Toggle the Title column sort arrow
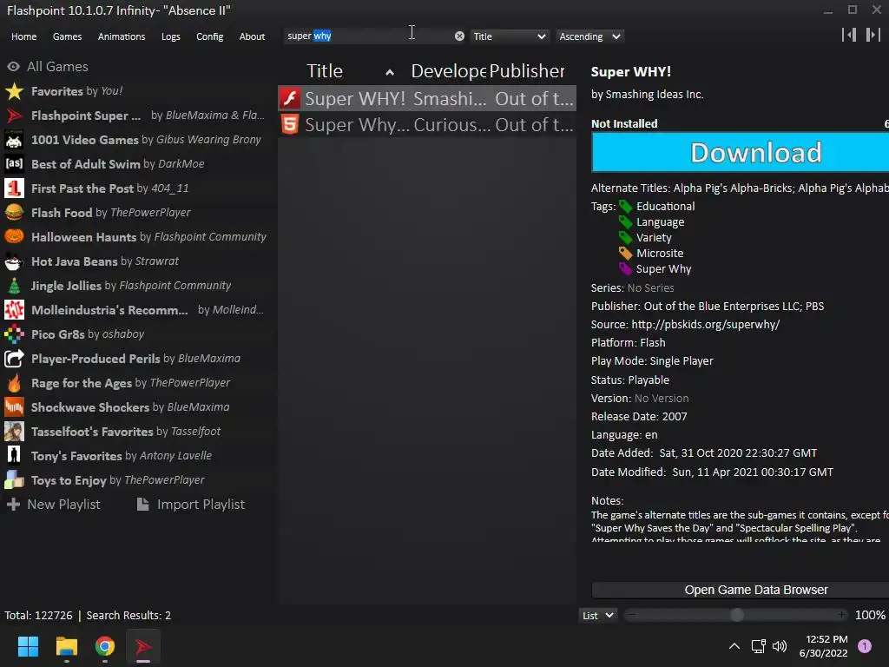889x667 pixels. [x=390, y=72]
